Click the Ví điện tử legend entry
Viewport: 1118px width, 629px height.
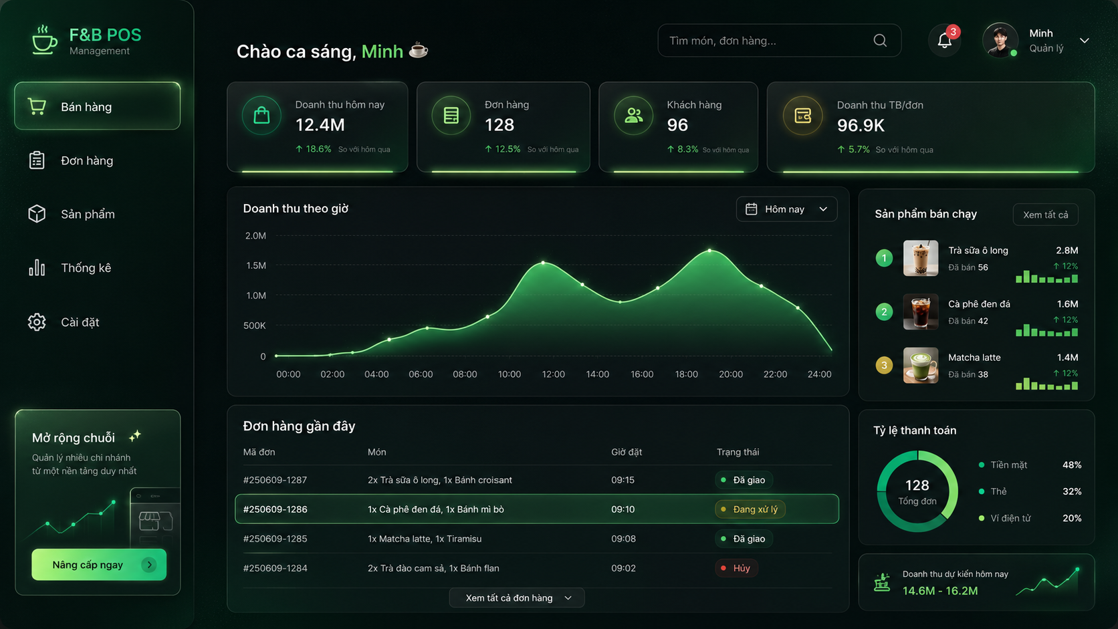1030,518
